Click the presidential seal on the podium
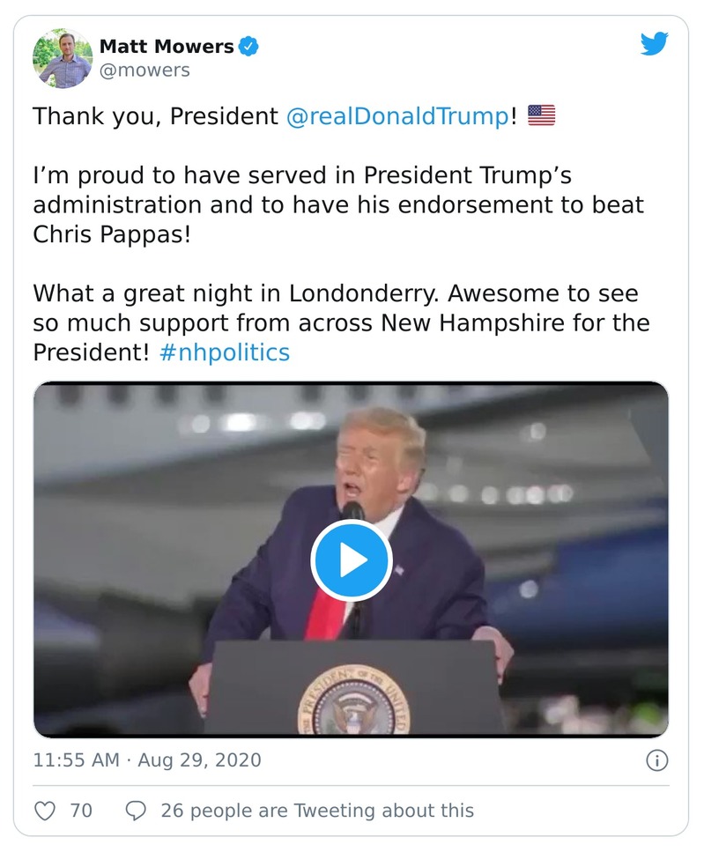 click(x=352, y=705)
